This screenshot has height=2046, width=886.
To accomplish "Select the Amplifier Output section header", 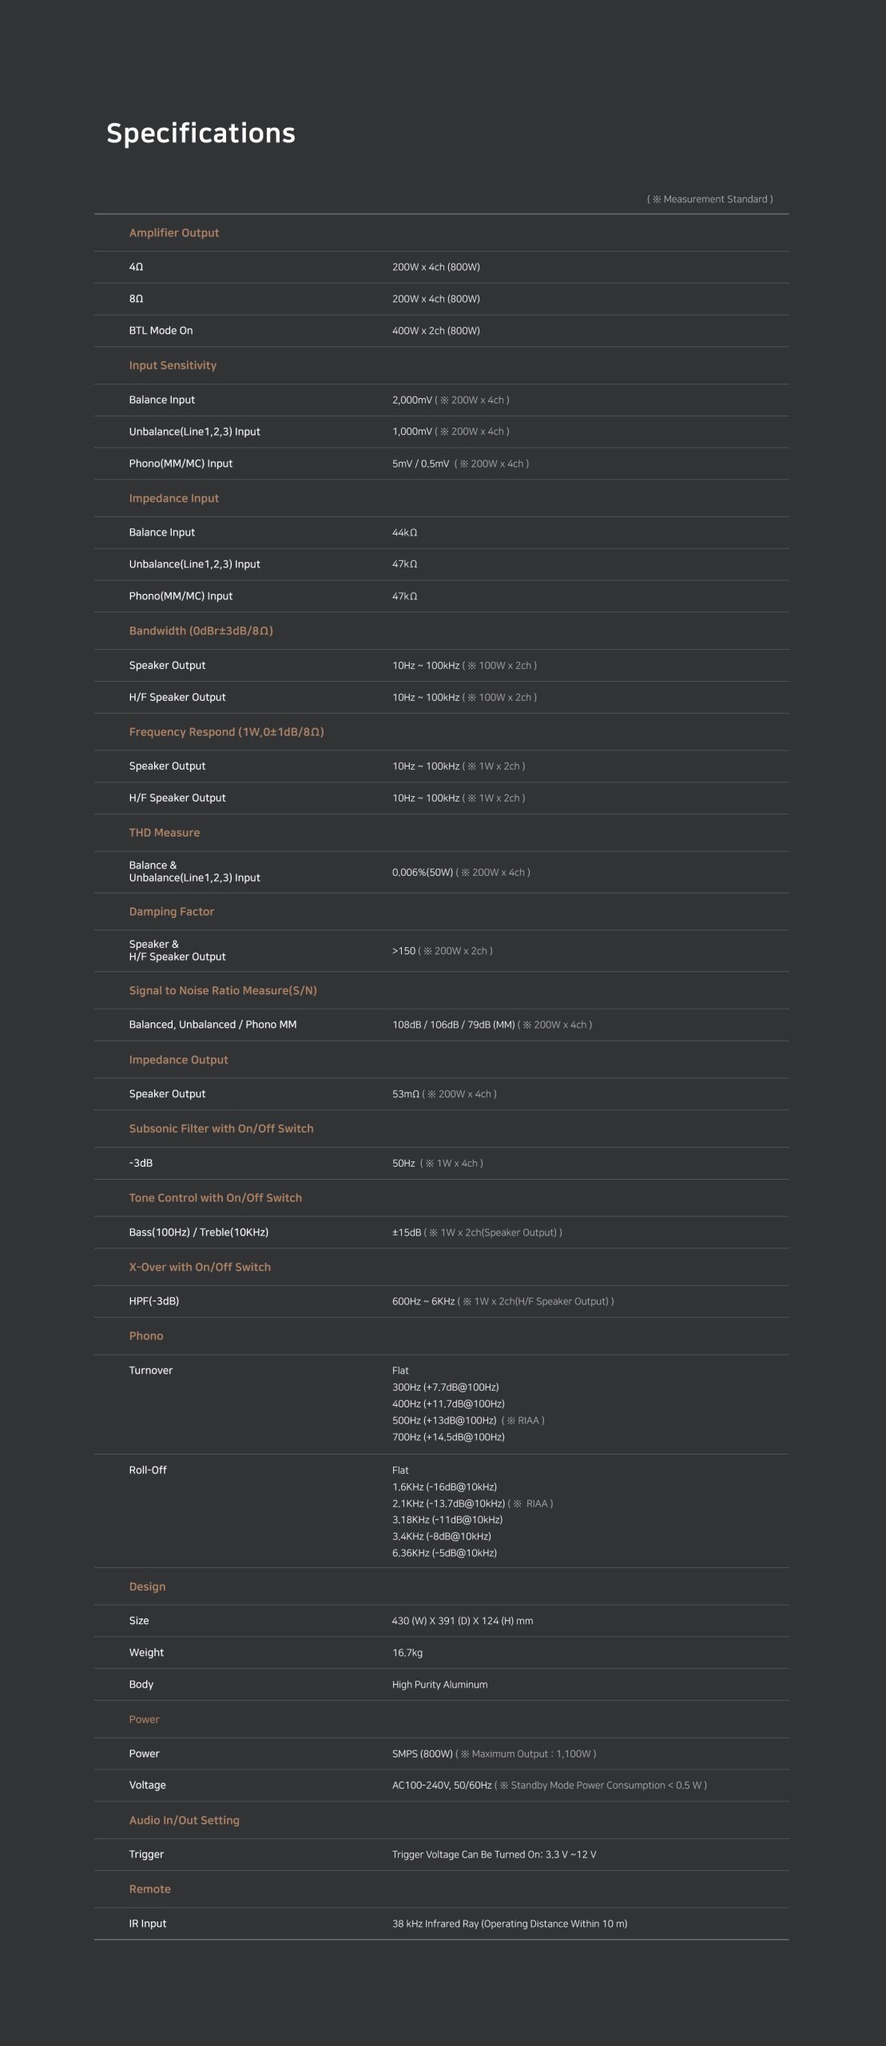I will (x=174, y=233).
